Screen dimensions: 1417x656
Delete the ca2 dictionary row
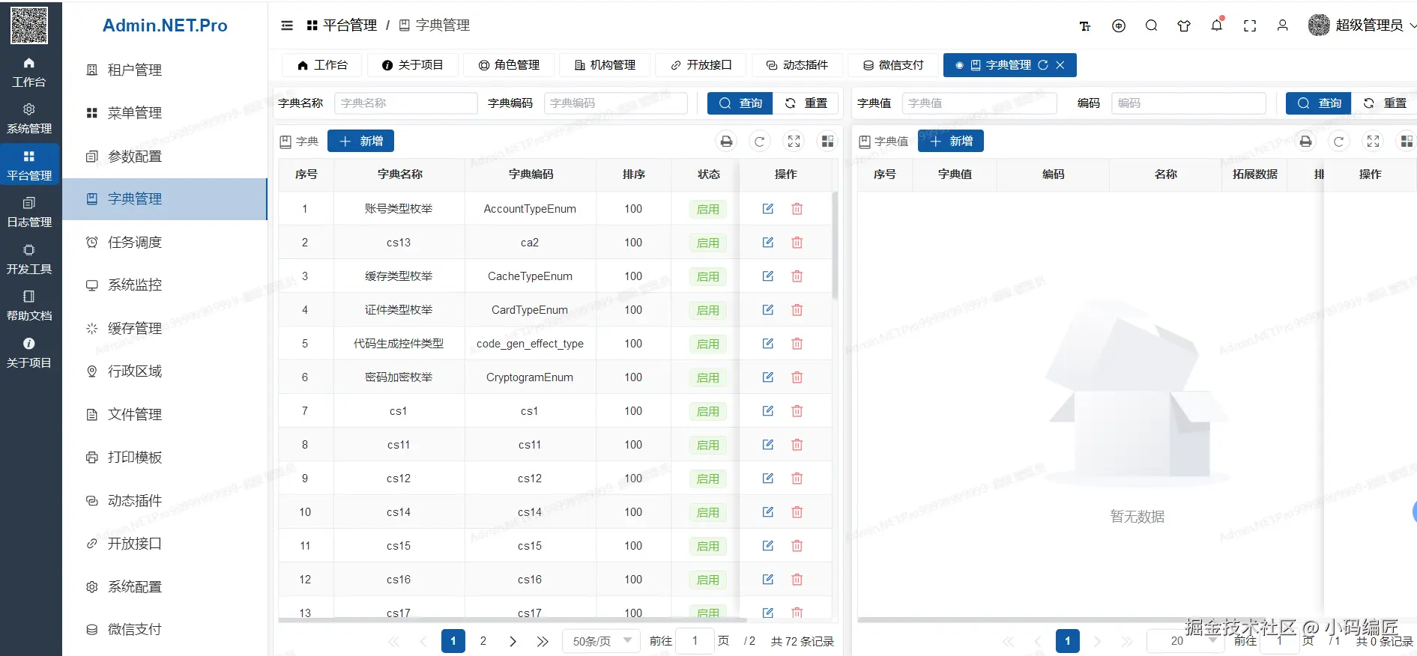pyautogui.click(x=797, y=243)
